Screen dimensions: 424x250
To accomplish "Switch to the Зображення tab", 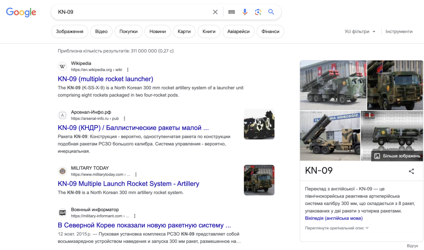I will tap(70, 31).
